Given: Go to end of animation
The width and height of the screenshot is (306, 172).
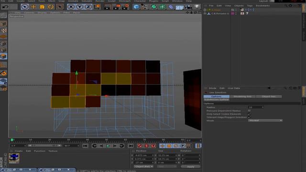Looking at the screenshot, I should [131, 146].
